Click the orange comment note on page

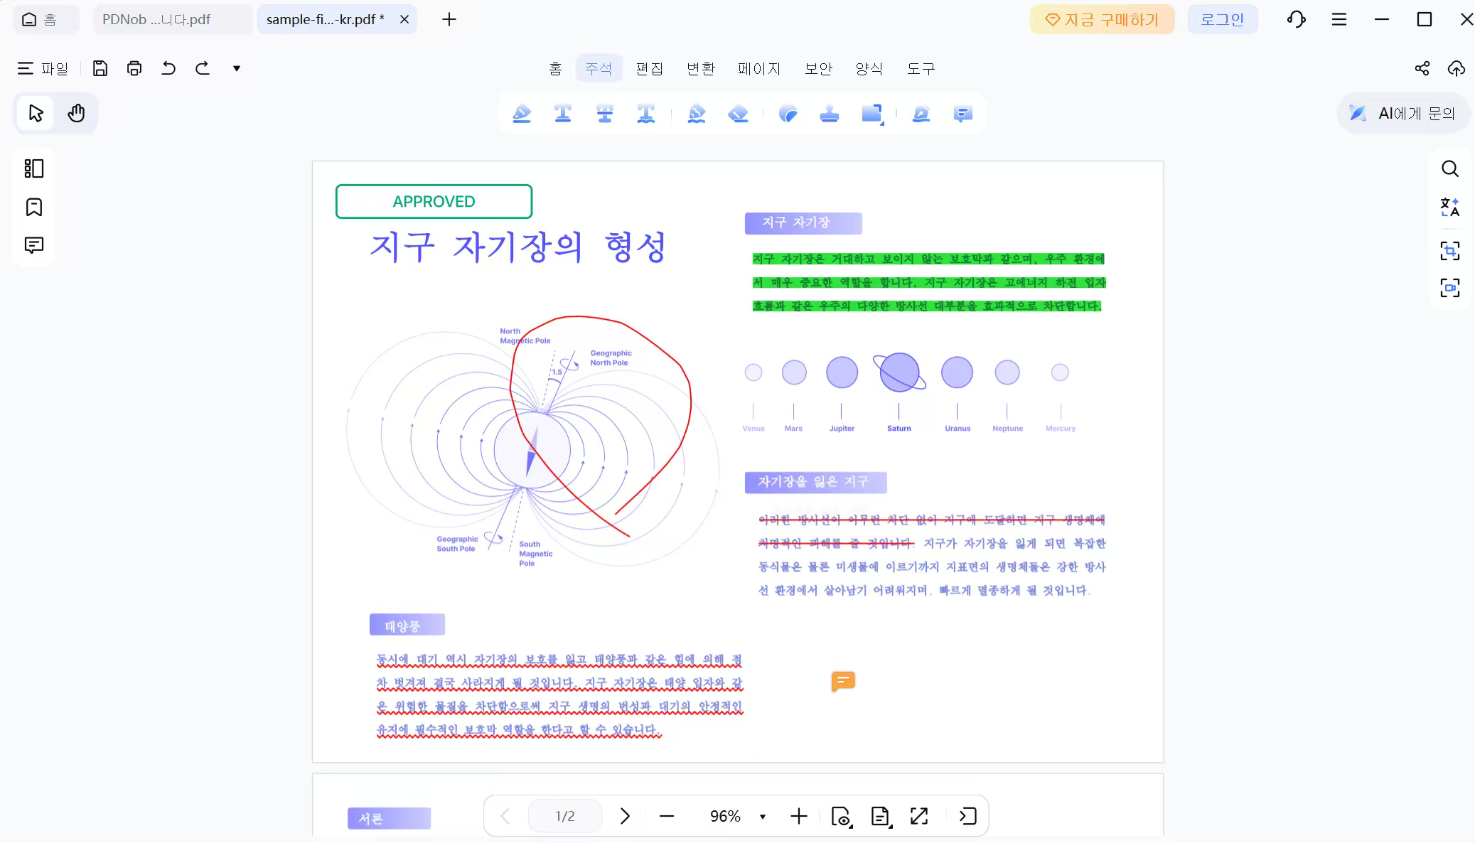843,682
